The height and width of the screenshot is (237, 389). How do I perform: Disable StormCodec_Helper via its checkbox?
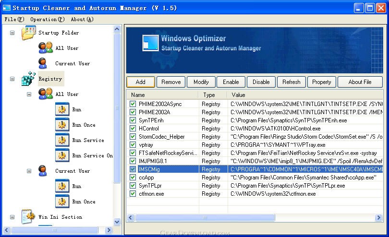pyautogui.click(x=133, y=137)
